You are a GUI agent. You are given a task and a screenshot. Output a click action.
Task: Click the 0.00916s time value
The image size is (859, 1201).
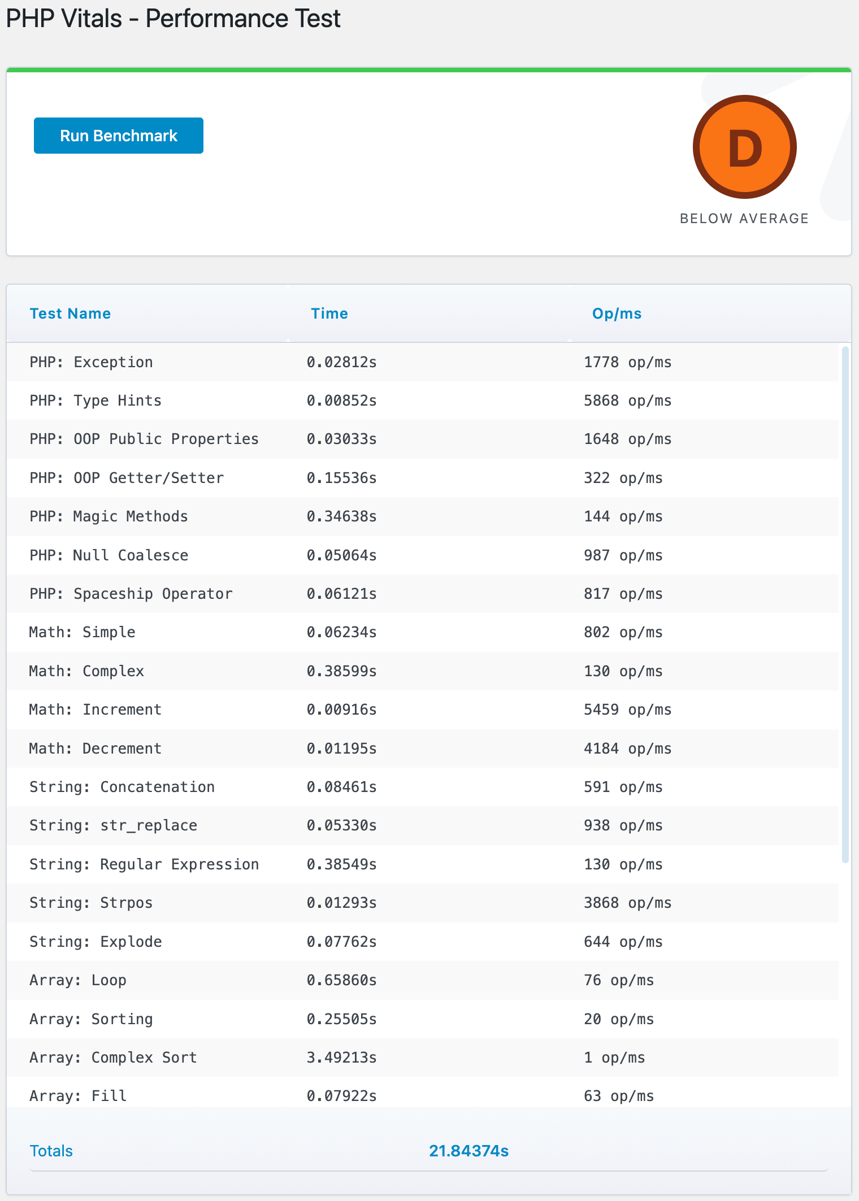(341, 710)
